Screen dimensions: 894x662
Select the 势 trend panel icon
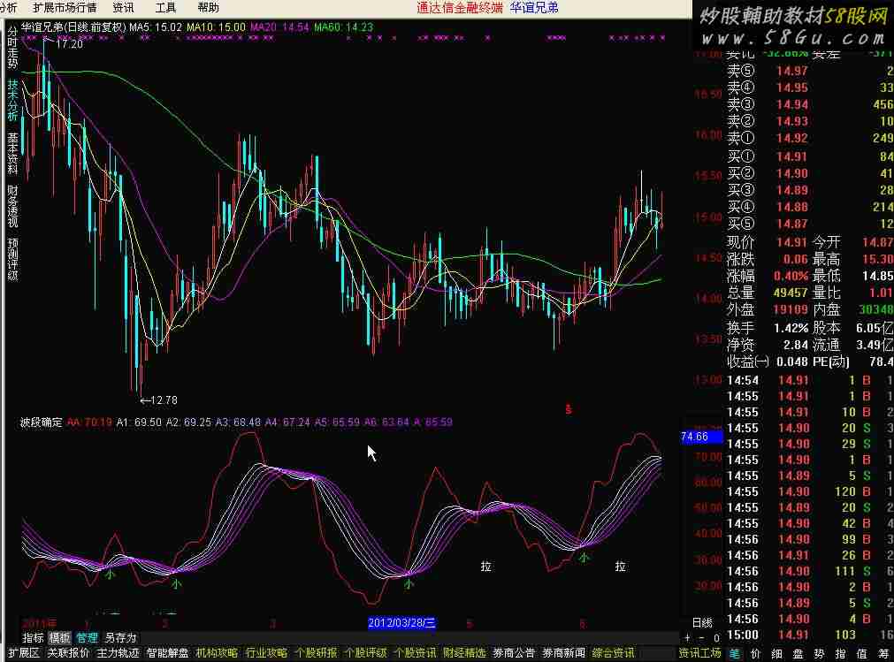[x=821, y=654]
